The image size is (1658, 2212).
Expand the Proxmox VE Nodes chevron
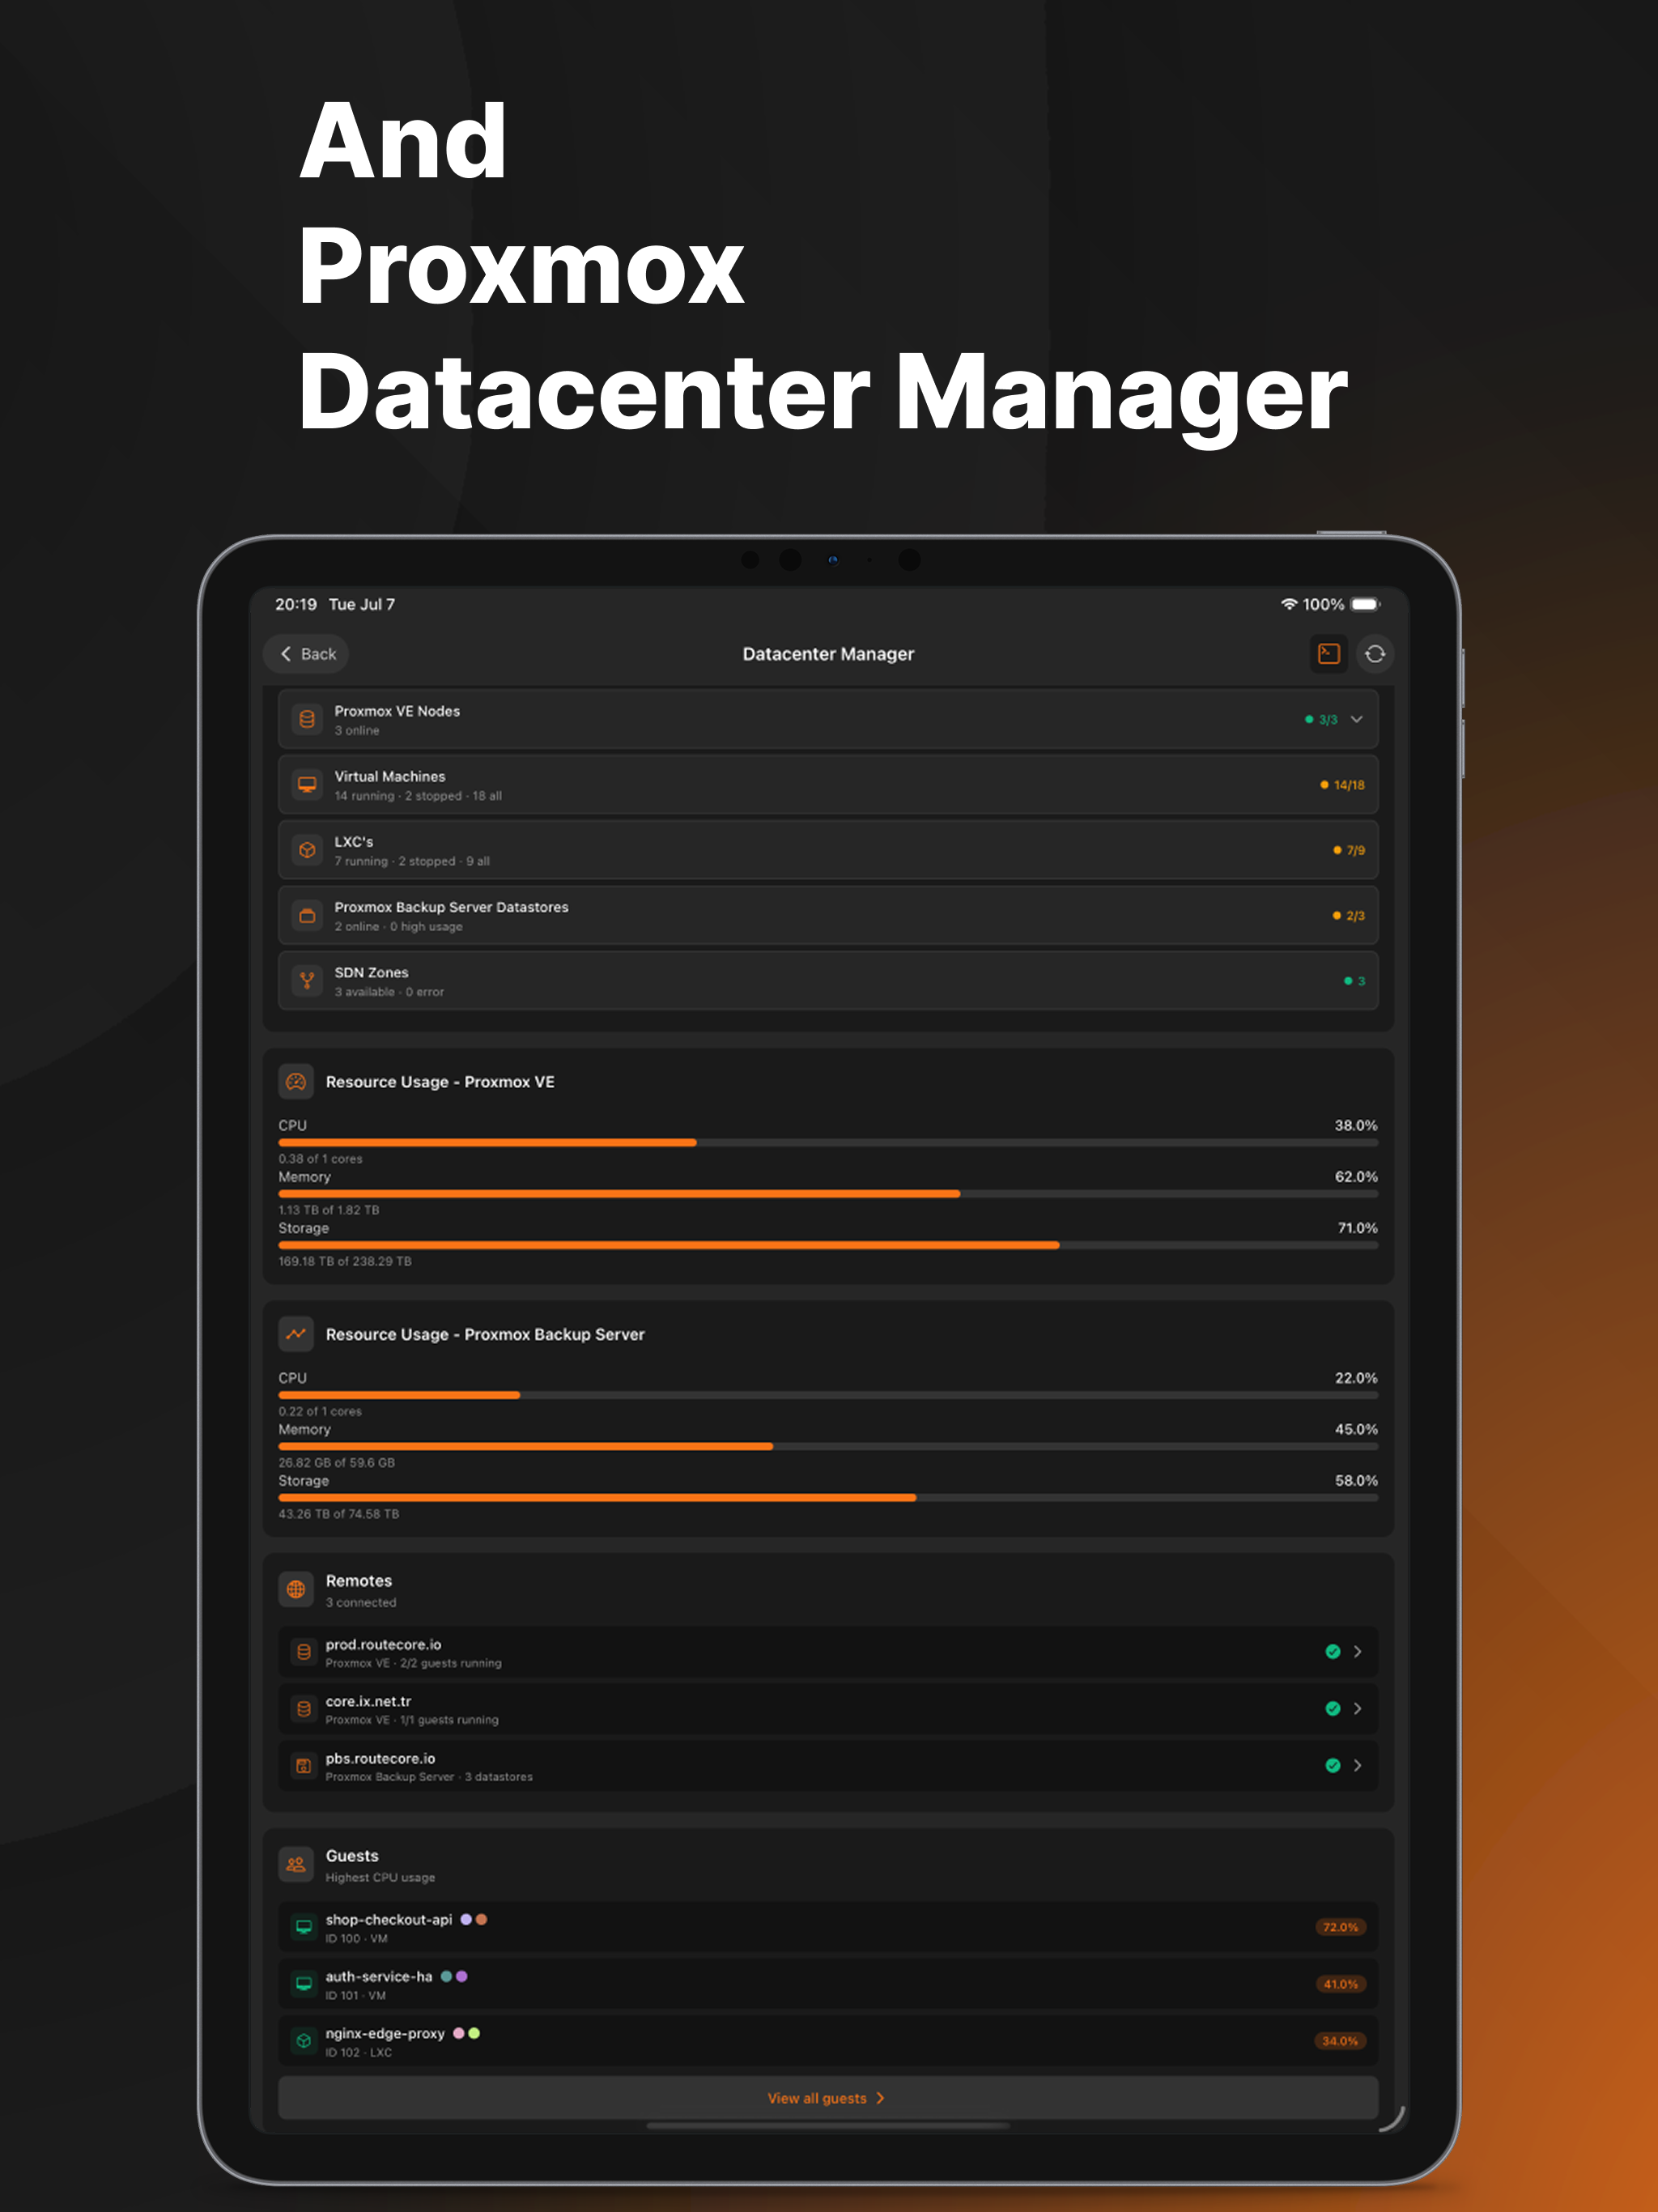tap(1357, 719)
